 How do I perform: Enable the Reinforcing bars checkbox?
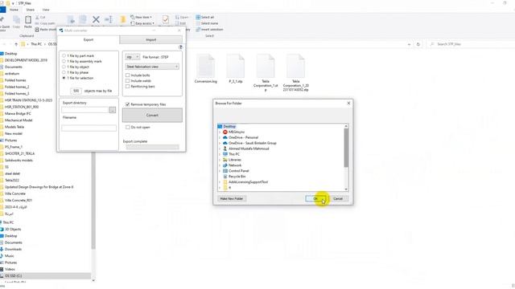pyautogui.click(x=127, y=86)
